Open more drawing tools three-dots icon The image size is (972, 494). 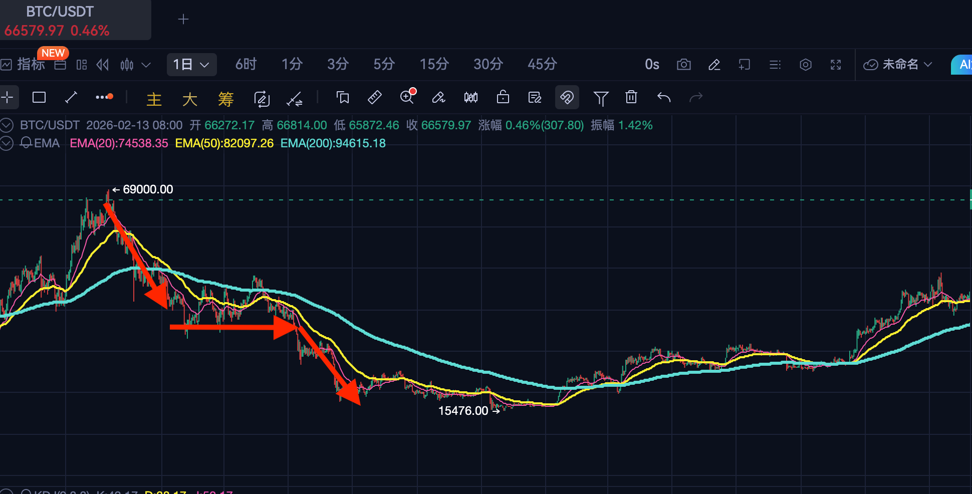pos(104,97)
